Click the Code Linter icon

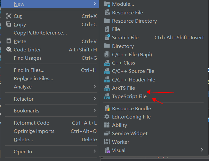[9, 50]
